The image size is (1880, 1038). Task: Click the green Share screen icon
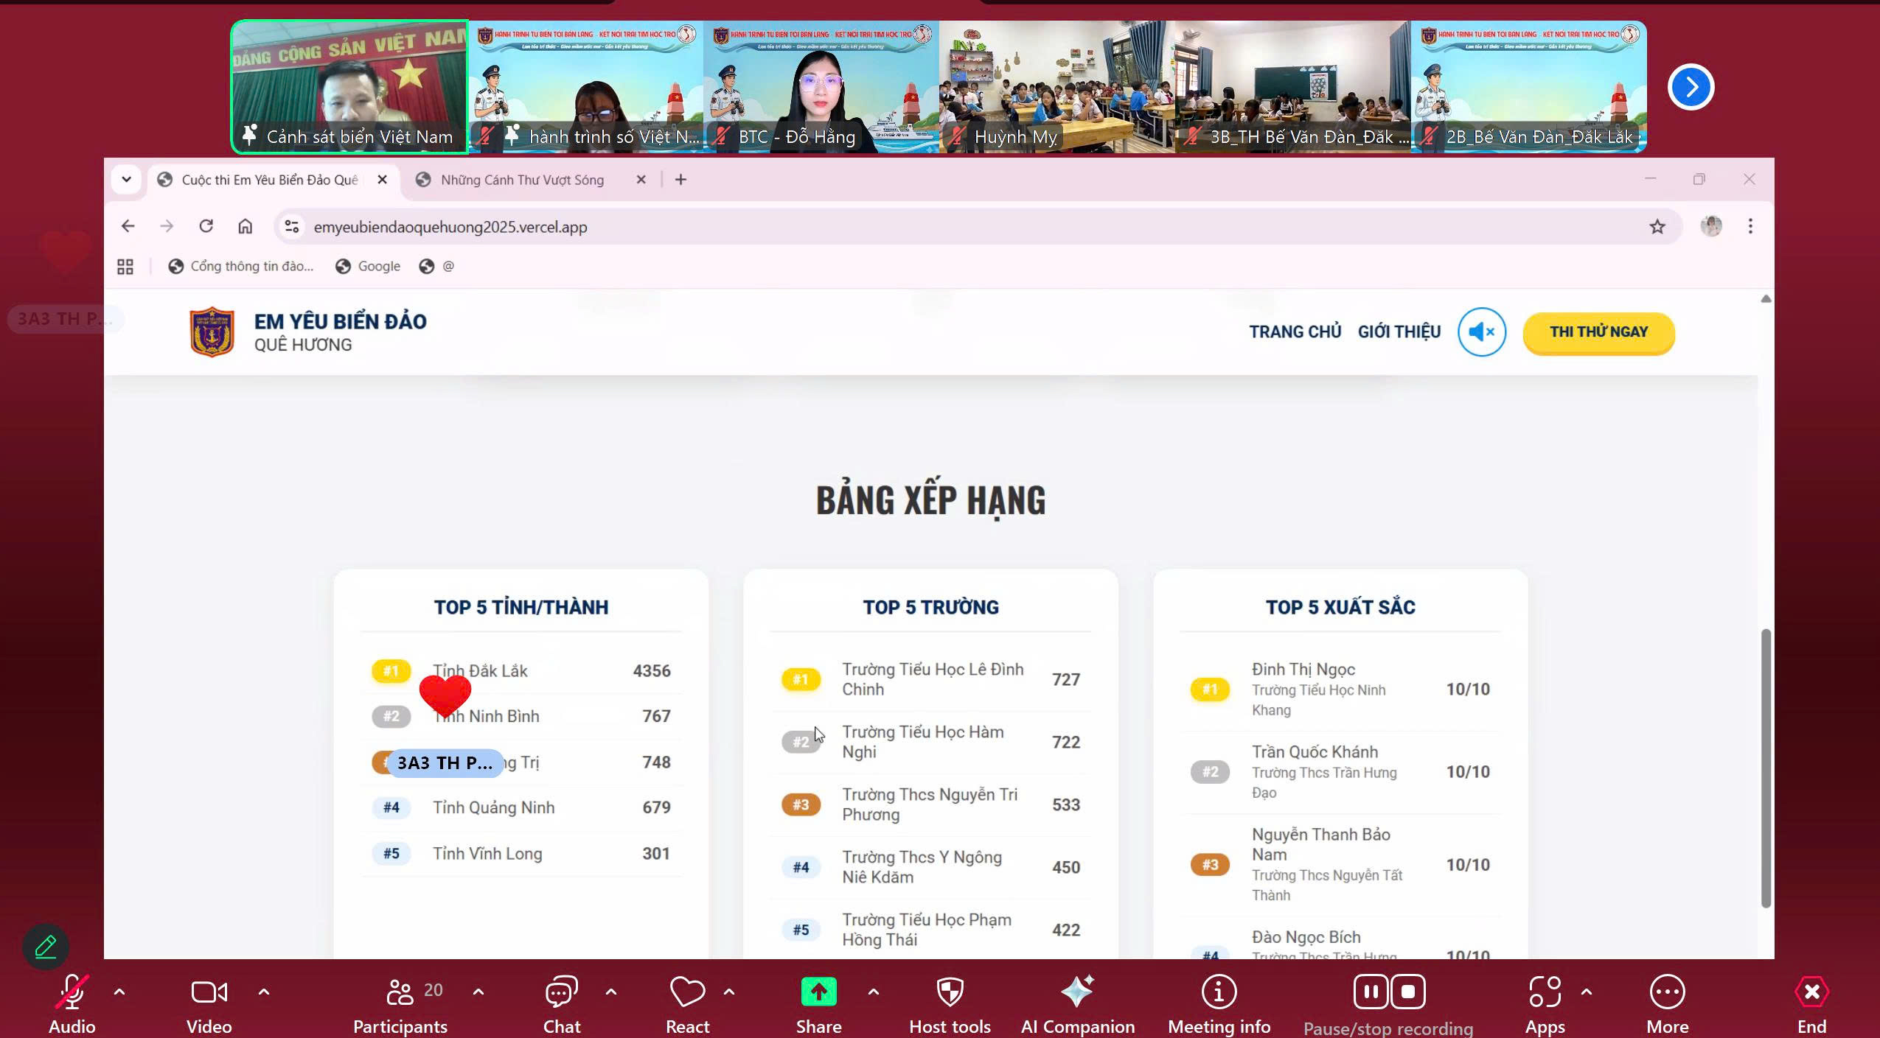818,992
